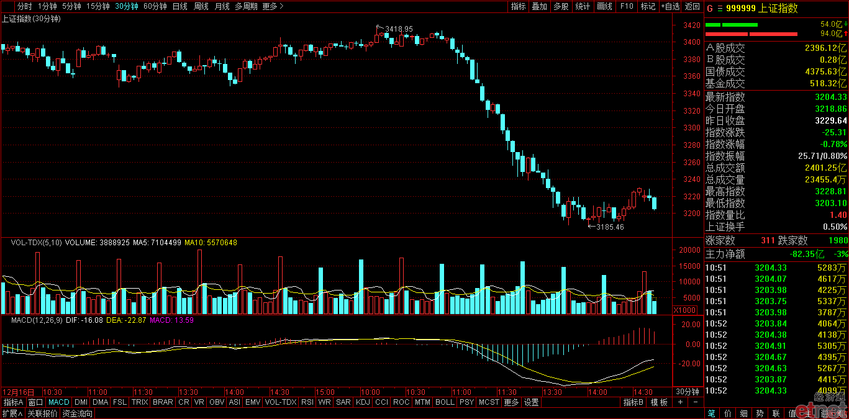Click the 指标 toolbar button at top
The width and height of the screenshot is (849, 419).
(518, 6)
